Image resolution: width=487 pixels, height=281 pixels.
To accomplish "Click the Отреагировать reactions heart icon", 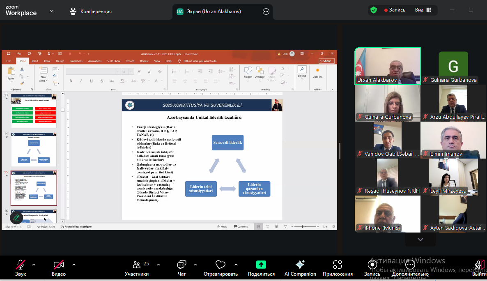I will click(221, 265).
